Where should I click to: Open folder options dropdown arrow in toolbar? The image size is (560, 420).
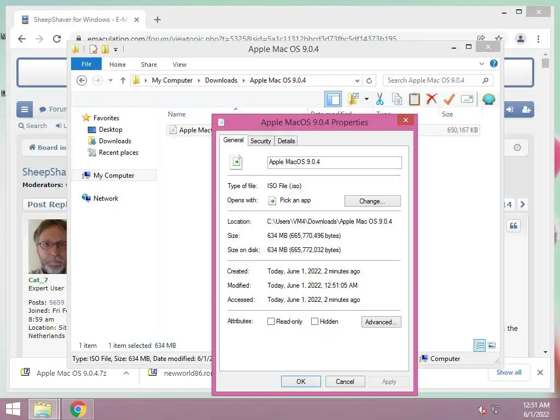click(x=366, y=99)
